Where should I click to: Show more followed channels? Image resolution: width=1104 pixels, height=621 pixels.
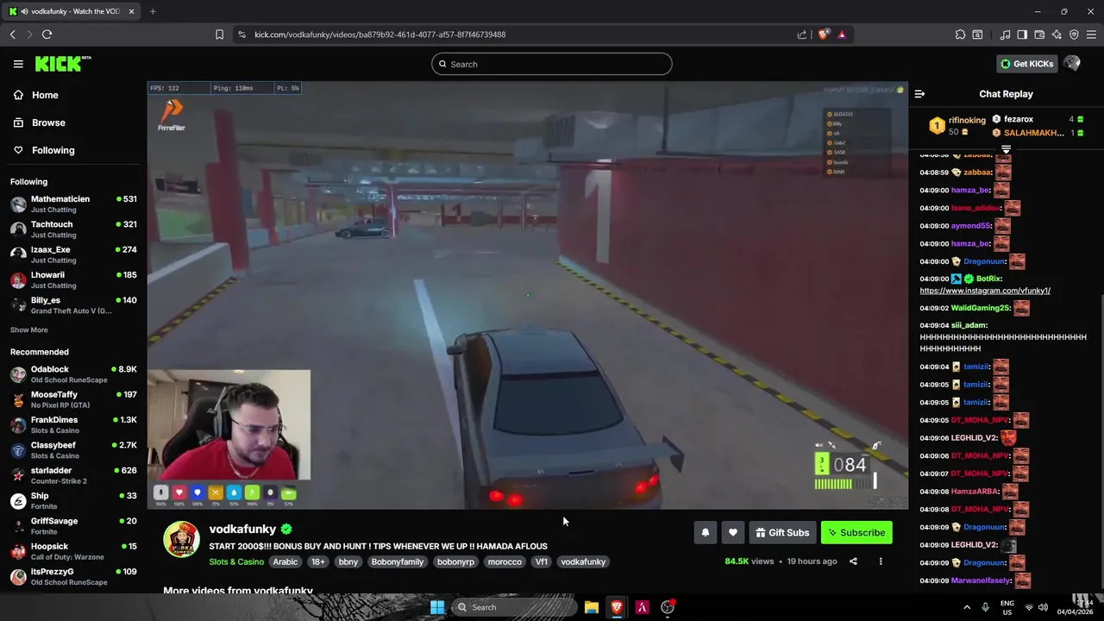pyautogui.click(x=29, y=330)
